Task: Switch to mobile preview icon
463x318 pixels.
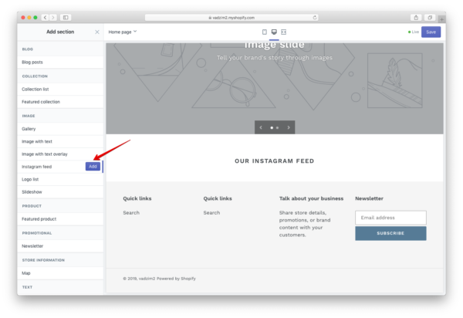Action: click(x=265, y=32)
